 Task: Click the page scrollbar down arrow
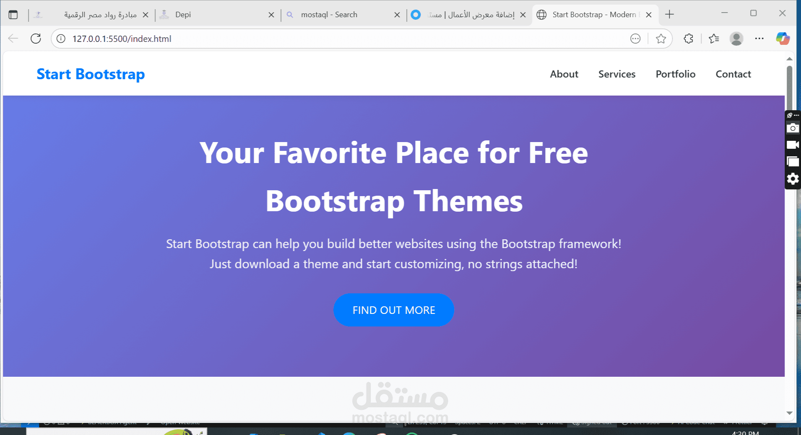[790, 413]
